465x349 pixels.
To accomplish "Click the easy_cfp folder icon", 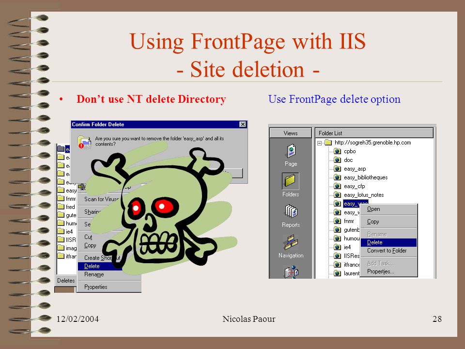I will [x=337, y=186].
